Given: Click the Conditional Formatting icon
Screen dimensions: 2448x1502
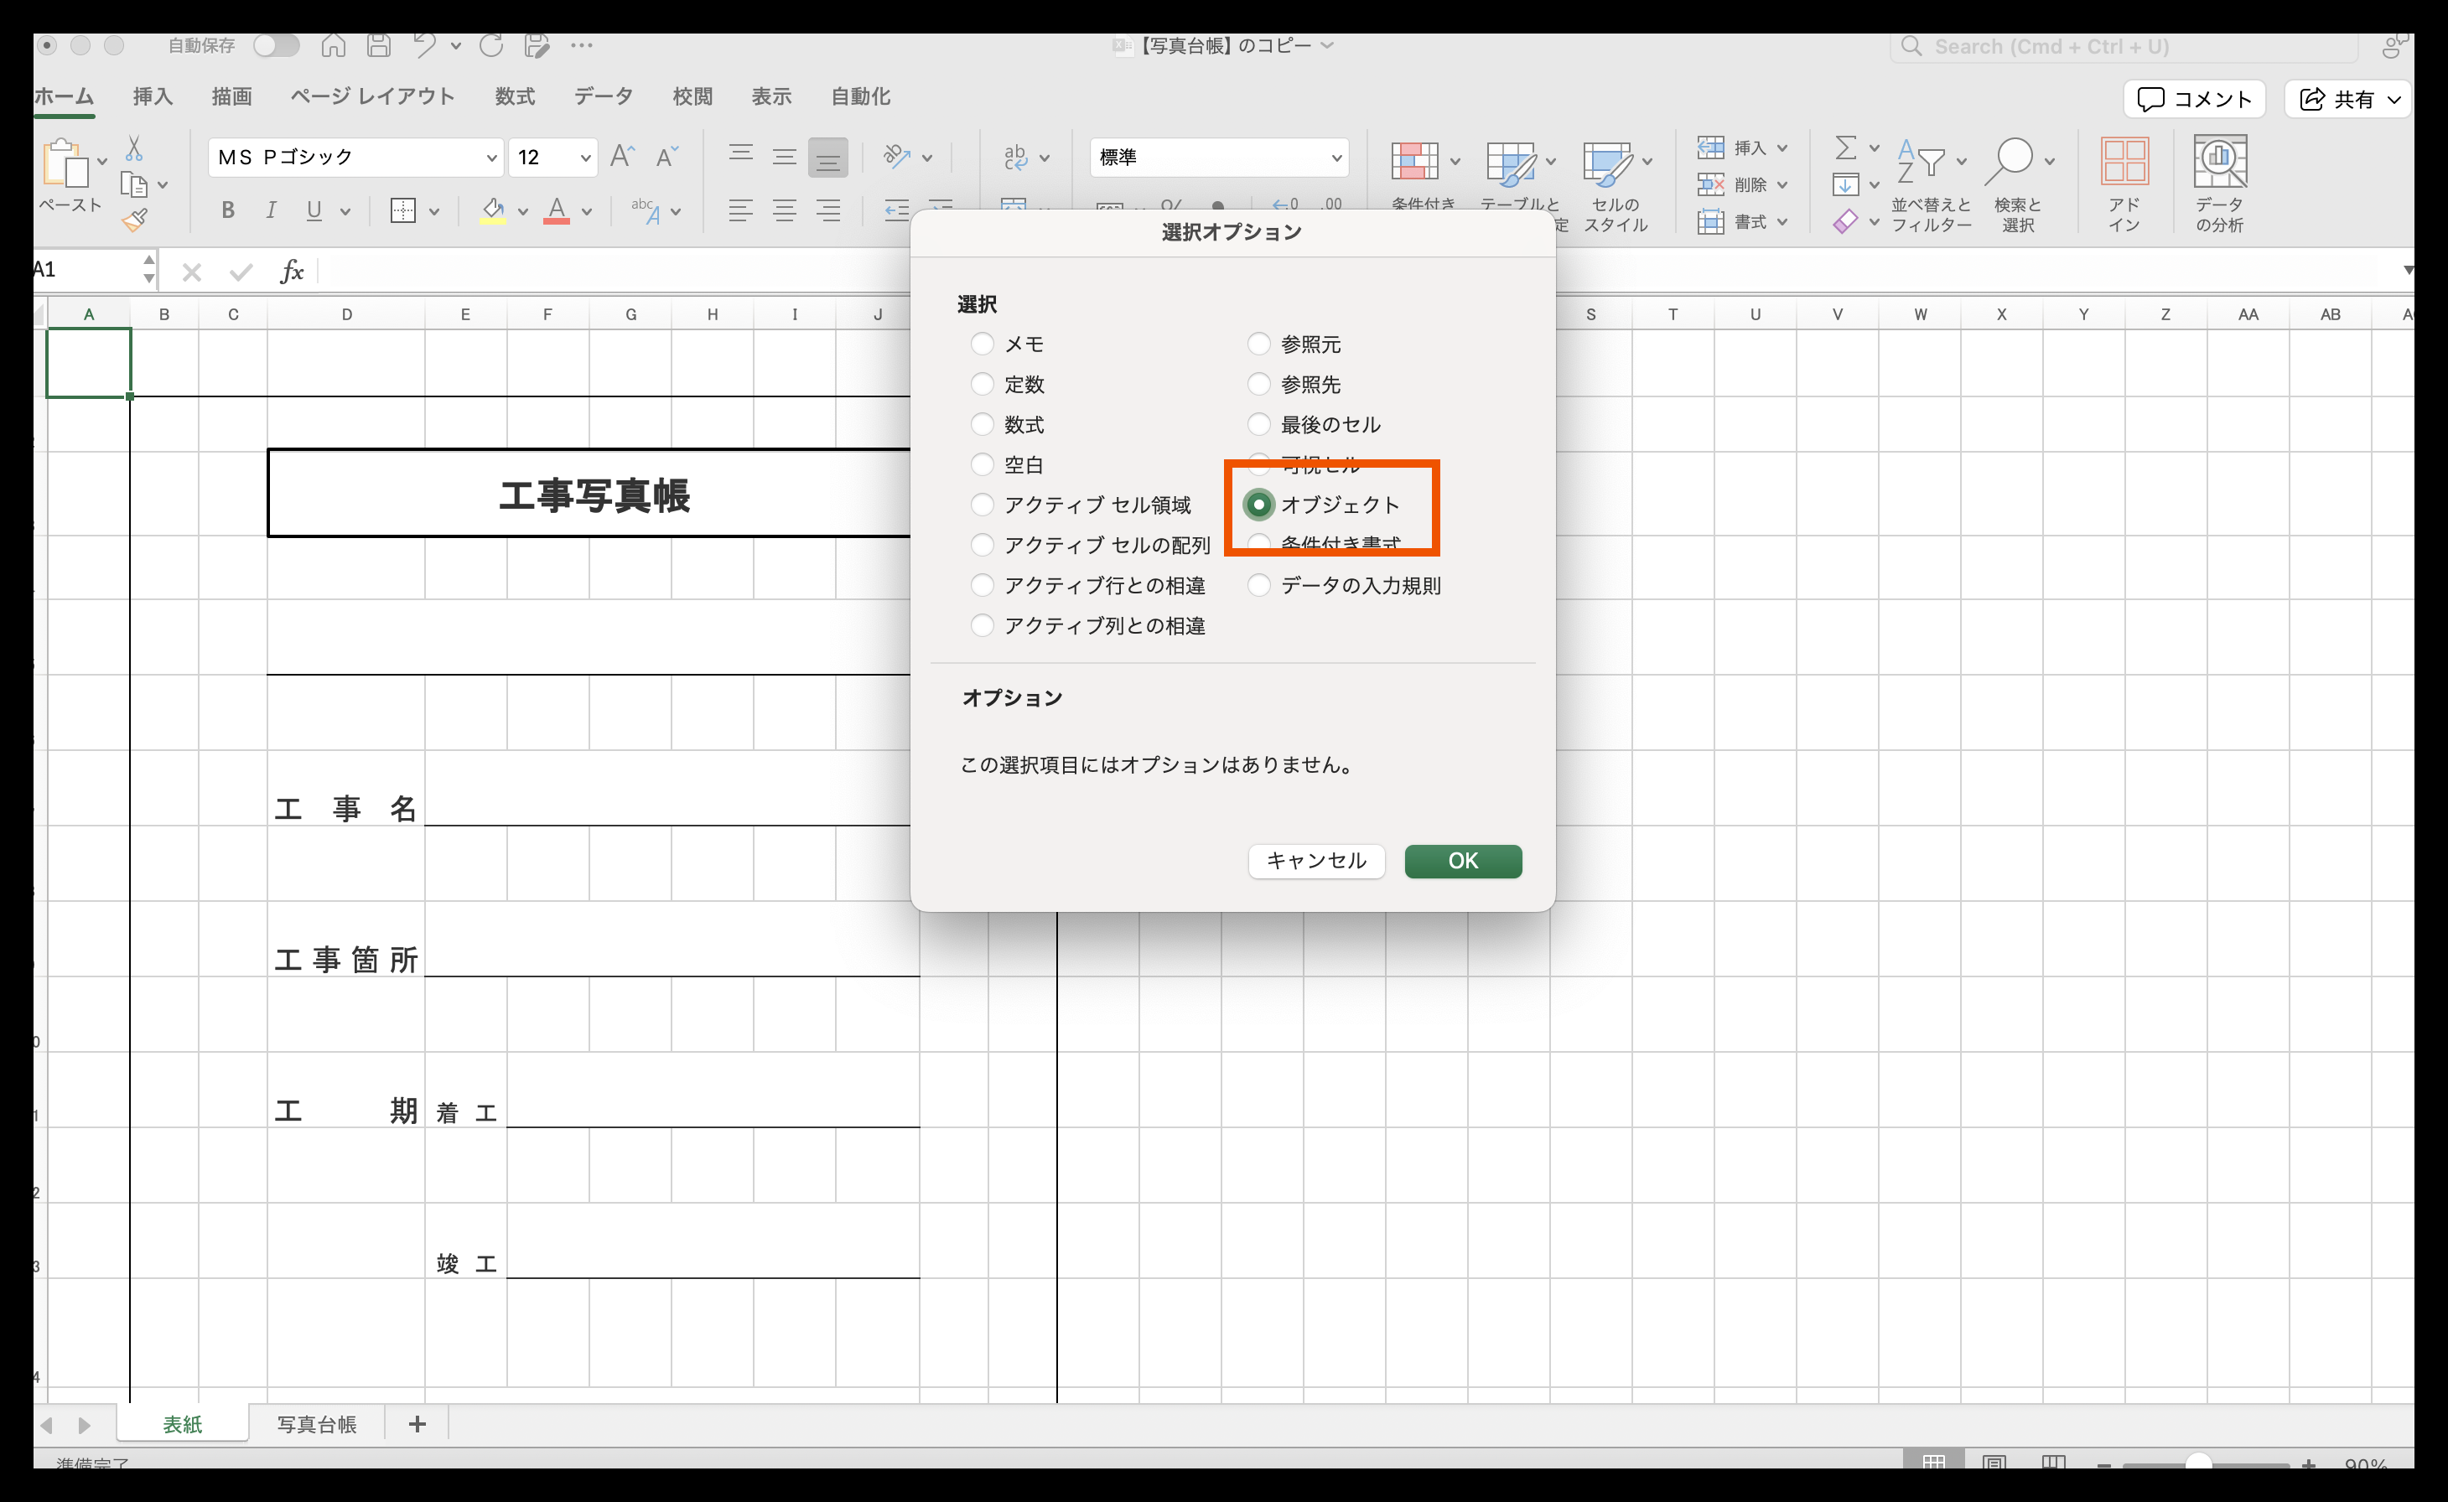Looking at the screenshot, I should tap(1413, 162).
